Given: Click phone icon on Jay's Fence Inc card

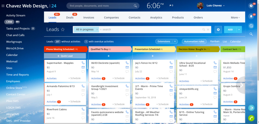Looking at the screenshot, I should (171, 63).
